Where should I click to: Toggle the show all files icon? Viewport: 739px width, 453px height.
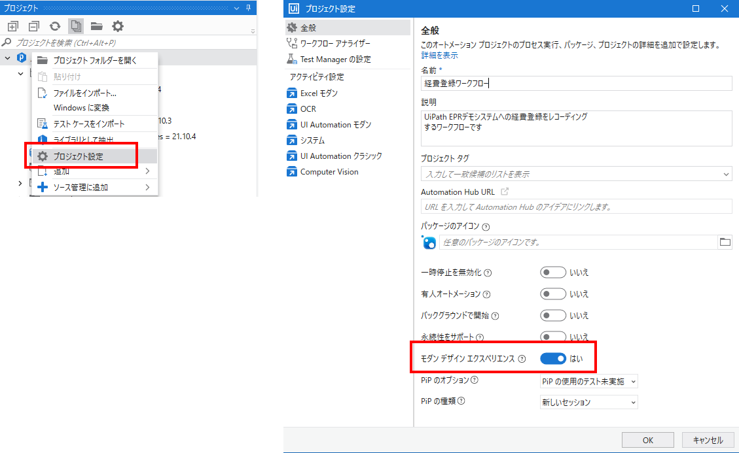[x=76, y=26]
